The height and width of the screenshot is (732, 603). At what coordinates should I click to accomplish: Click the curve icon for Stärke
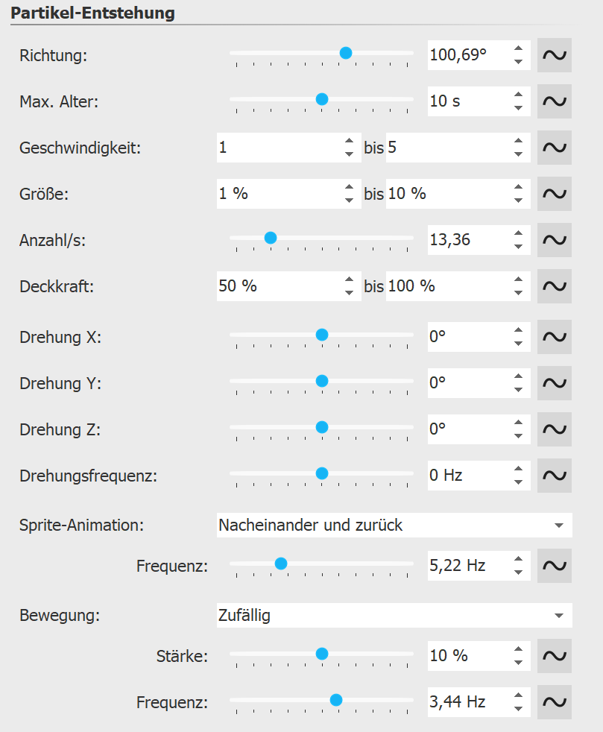pyautogui.click(x=554, y=656)
